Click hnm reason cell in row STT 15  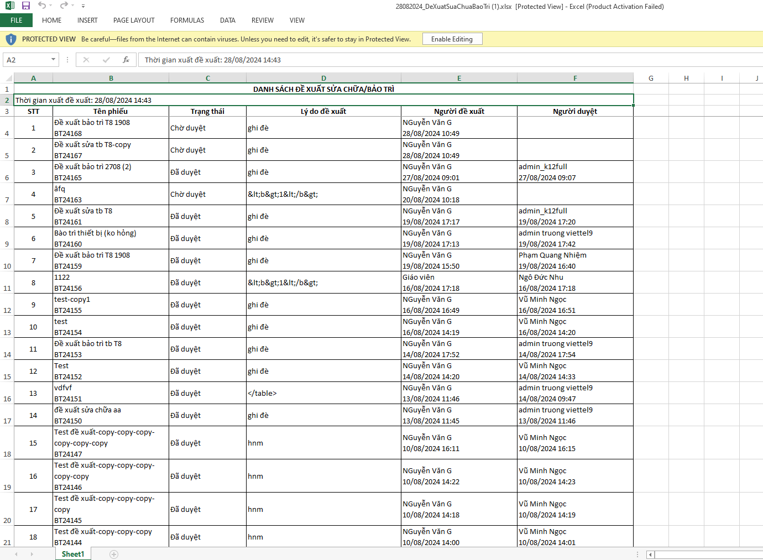(323, 443)
